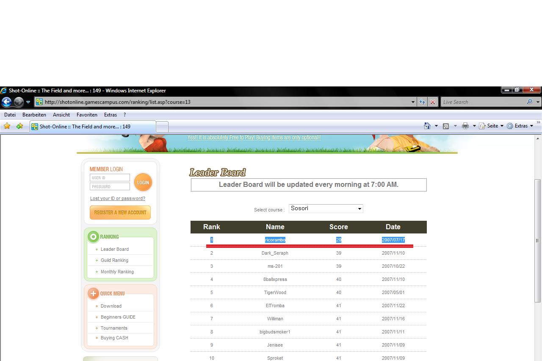This screenshot has width=542, height=361.
Task: Click the orange LOGIN button
Action: (143, 183)
